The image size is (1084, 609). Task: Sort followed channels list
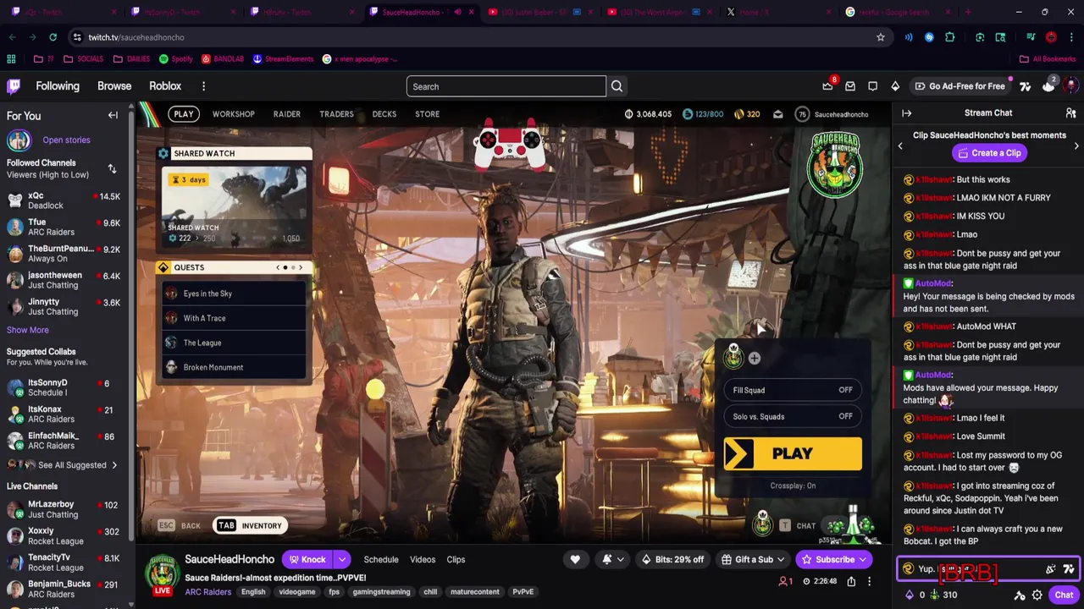(x=112, y=169)
